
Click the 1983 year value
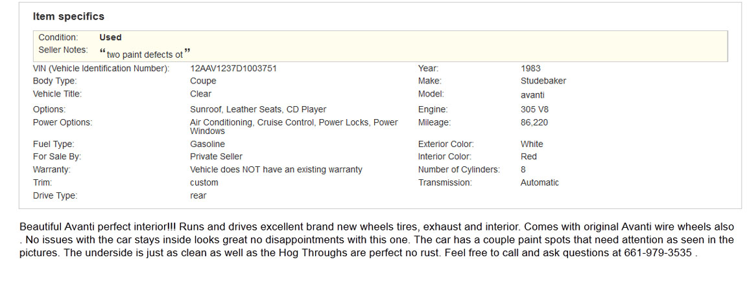(x=530, y=69)
